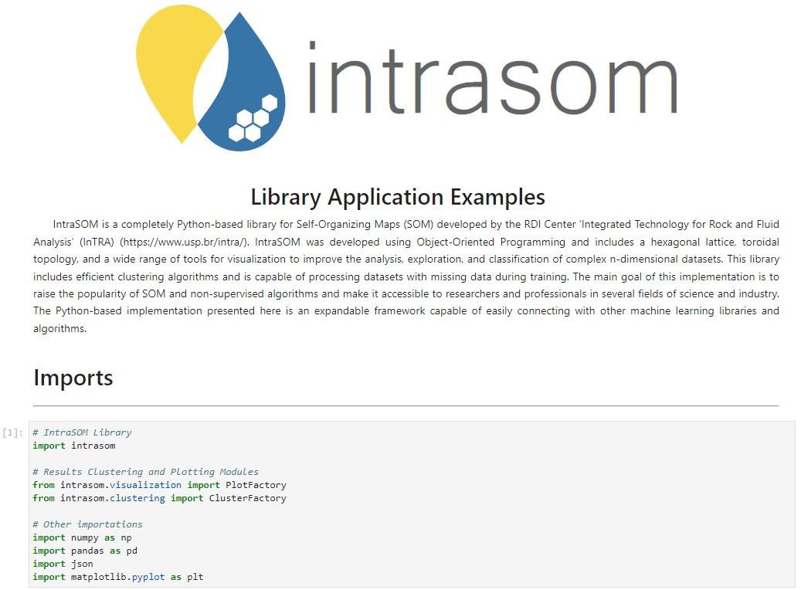Click the paragraph starting with 'IntraSOM is a completely'
The width and height of the screenshot is (801, 590).
click(x=406, y=276)
